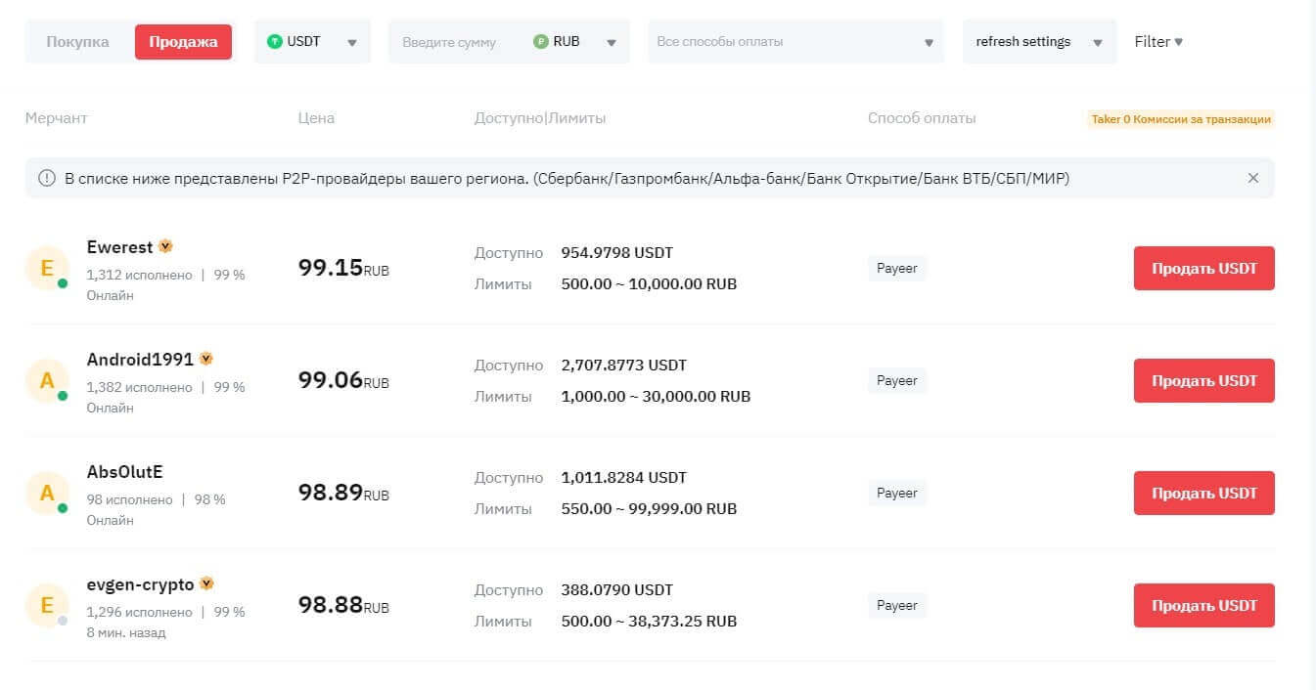Expand the Filter options
This screenshot has width=1316, height=690.
click(1158, 42)
